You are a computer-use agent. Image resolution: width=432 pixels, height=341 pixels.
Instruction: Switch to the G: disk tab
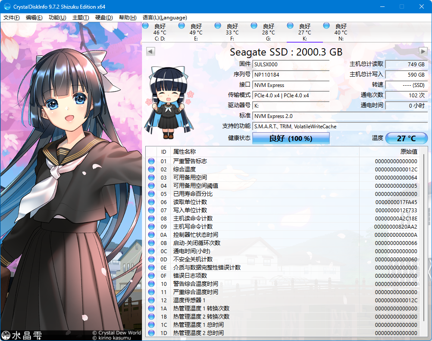pyautogui.click(x=268, y=32)
